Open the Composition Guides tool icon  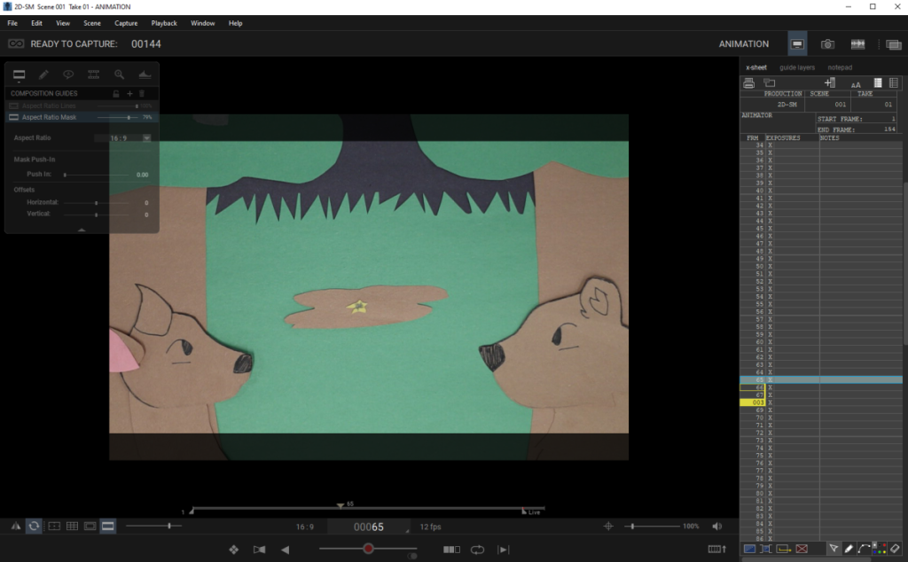point(20,74)
